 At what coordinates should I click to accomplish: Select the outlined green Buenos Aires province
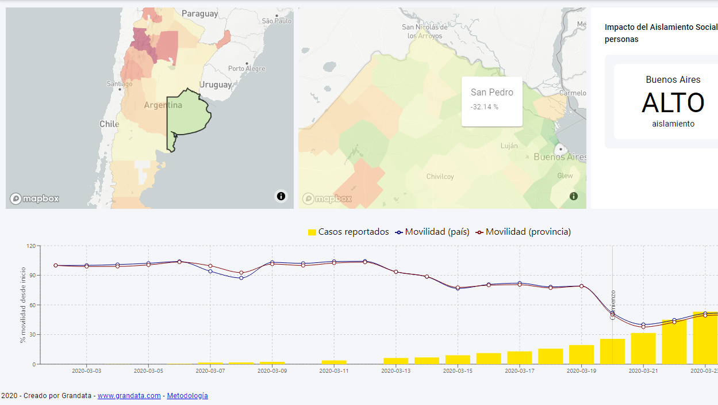(x=187, y=115)
